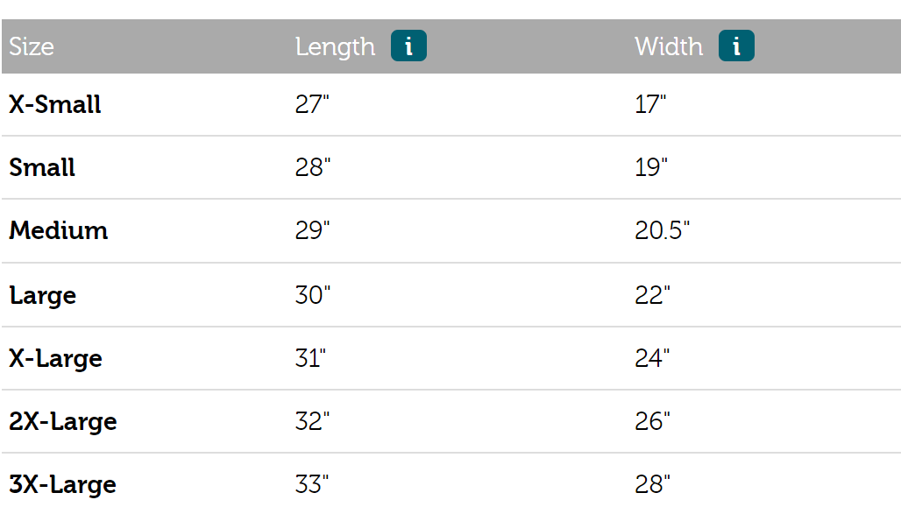901x514 pixels.
Task: Select the Medium size row label
Action: point(59,230)
